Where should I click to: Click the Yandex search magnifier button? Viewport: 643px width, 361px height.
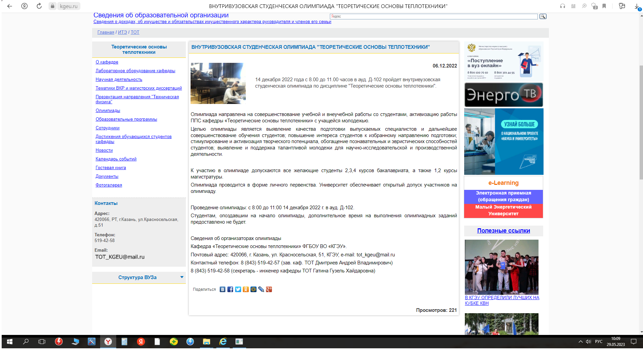tap(543, 16)
